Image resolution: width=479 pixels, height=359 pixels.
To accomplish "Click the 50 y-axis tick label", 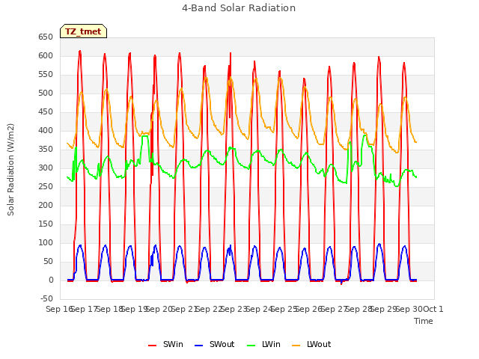I will click(x=48, y=261).
